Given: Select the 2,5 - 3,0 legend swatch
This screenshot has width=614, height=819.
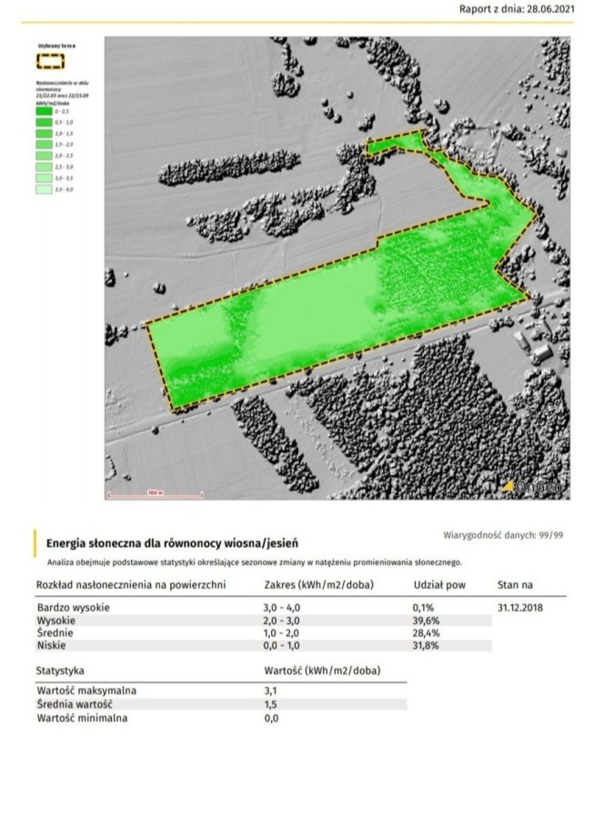Looking at the screenshot, I should (44, 167).
